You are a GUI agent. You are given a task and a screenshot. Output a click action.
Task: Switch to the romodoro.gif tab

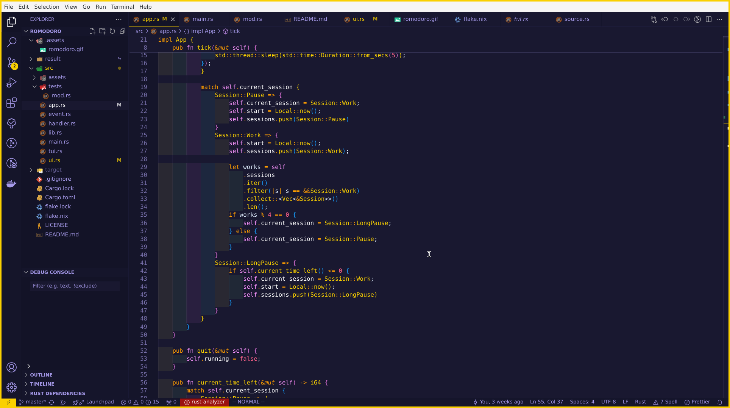[x=420, y=19]
